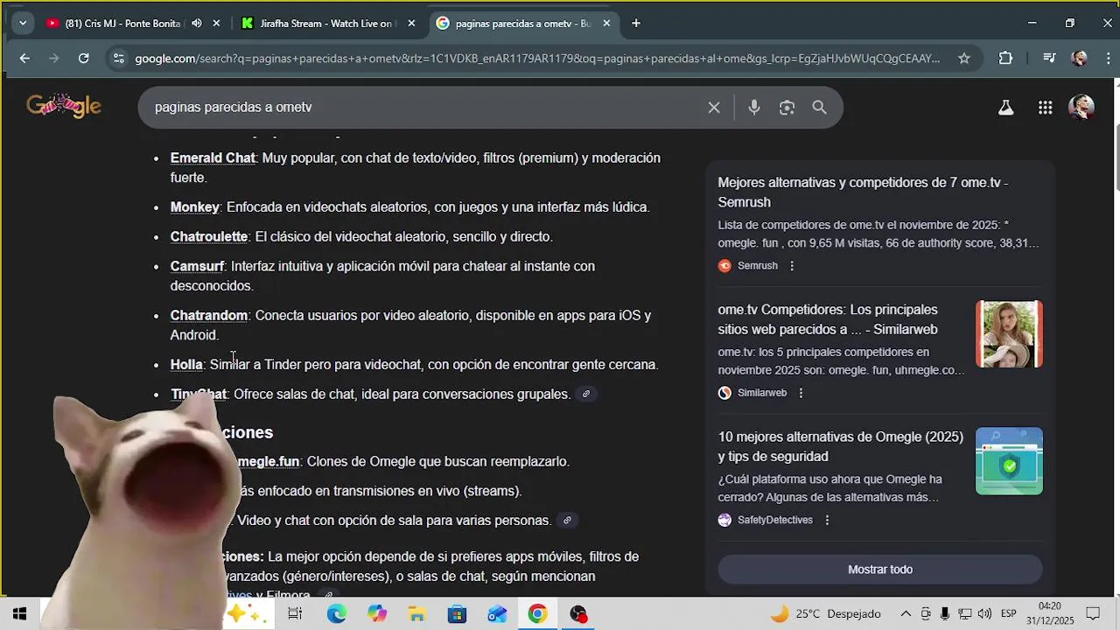Open the 25°C Despejado weather widget
The height and width of the screenshot is (630, 1120).
[825, 614]
